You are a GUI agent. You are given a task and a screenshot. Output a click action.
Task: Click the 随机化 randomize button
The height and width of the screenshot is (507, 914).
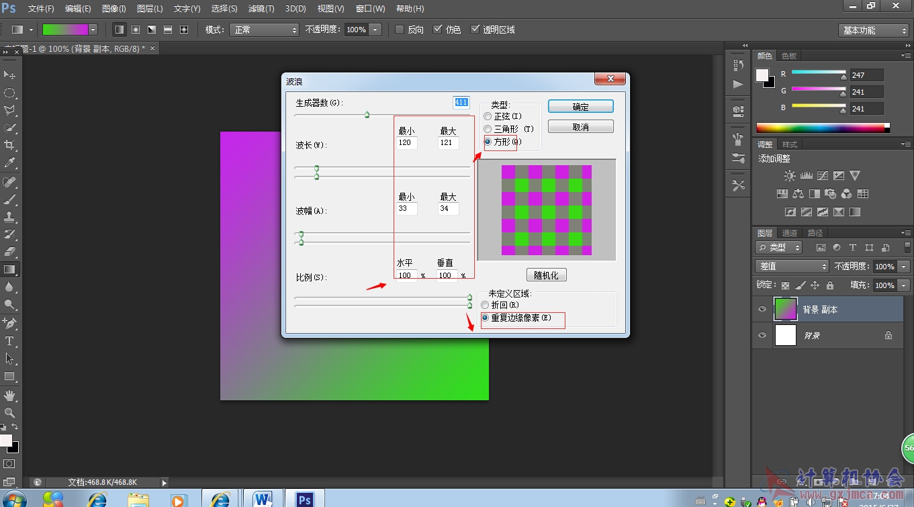point(547,275)
